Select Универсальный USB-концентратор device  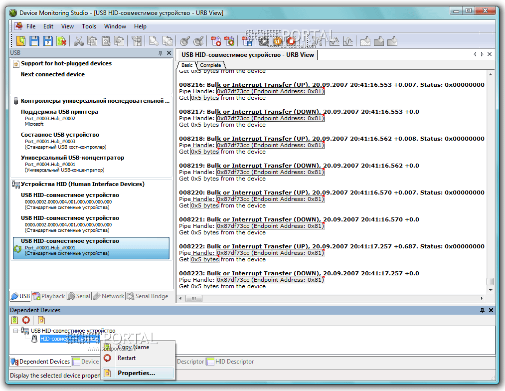tap(92, 163)
